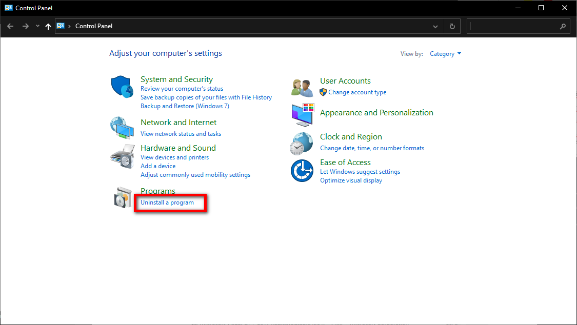577x325 pixels.
Task: Open Backup and Restore (Windows 7)
Action: (185, 106)
